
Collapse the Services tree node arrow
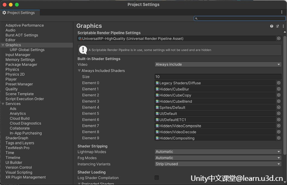(x=3, y=104)
